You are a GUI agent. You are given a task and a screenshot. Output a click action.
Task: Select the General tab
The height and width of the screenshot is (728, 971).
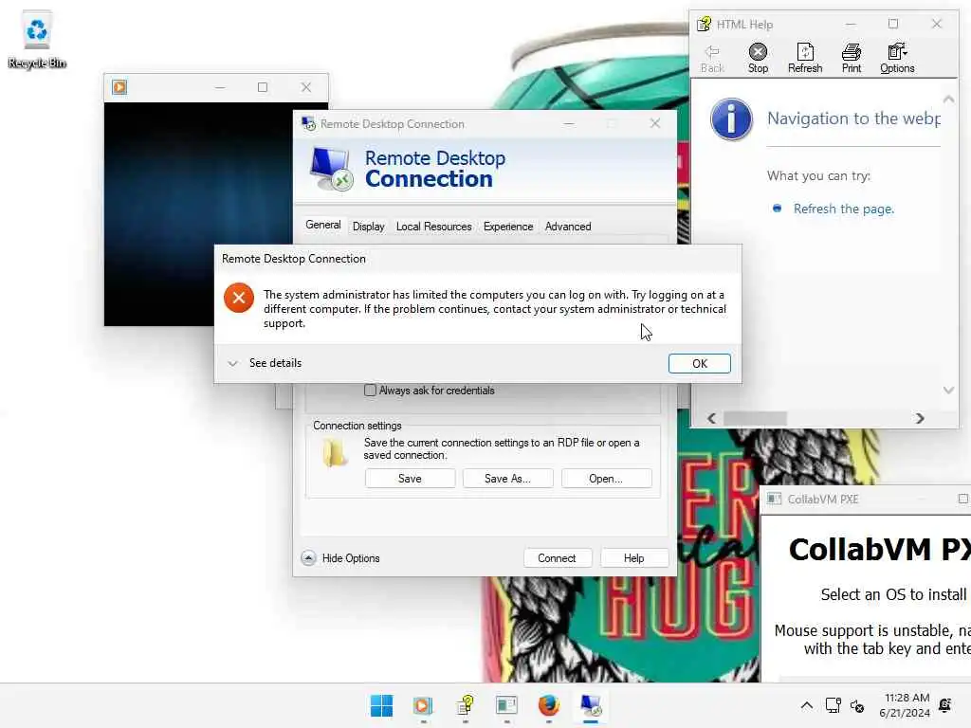pos(322,225)
